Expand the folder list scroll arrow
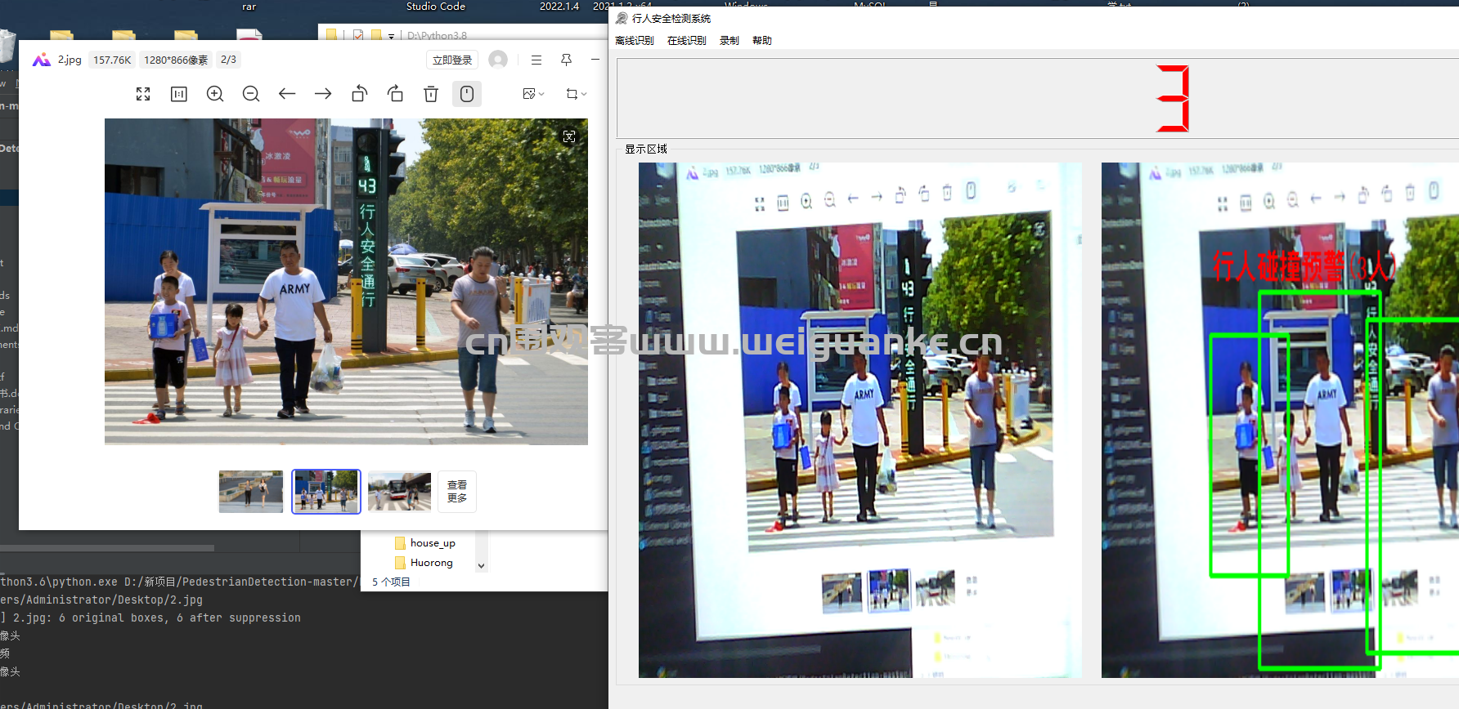The width and height of the screenshot is (1459, 709). tap(481, 565)
